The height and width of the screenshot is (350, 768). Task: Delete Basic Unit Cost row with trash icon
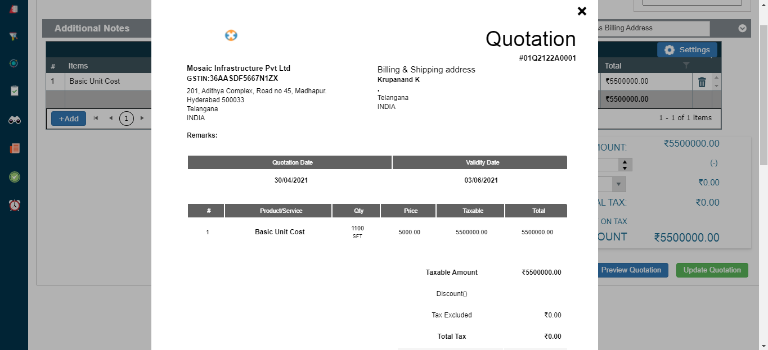[x=702, y=82]
